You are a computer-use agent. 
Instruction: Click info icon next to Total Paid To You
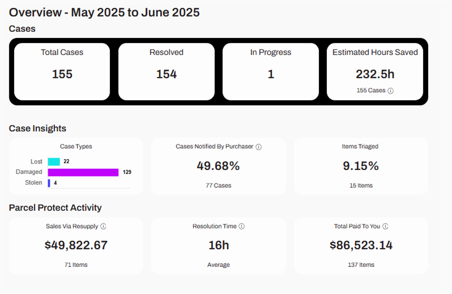click(385, 227)
